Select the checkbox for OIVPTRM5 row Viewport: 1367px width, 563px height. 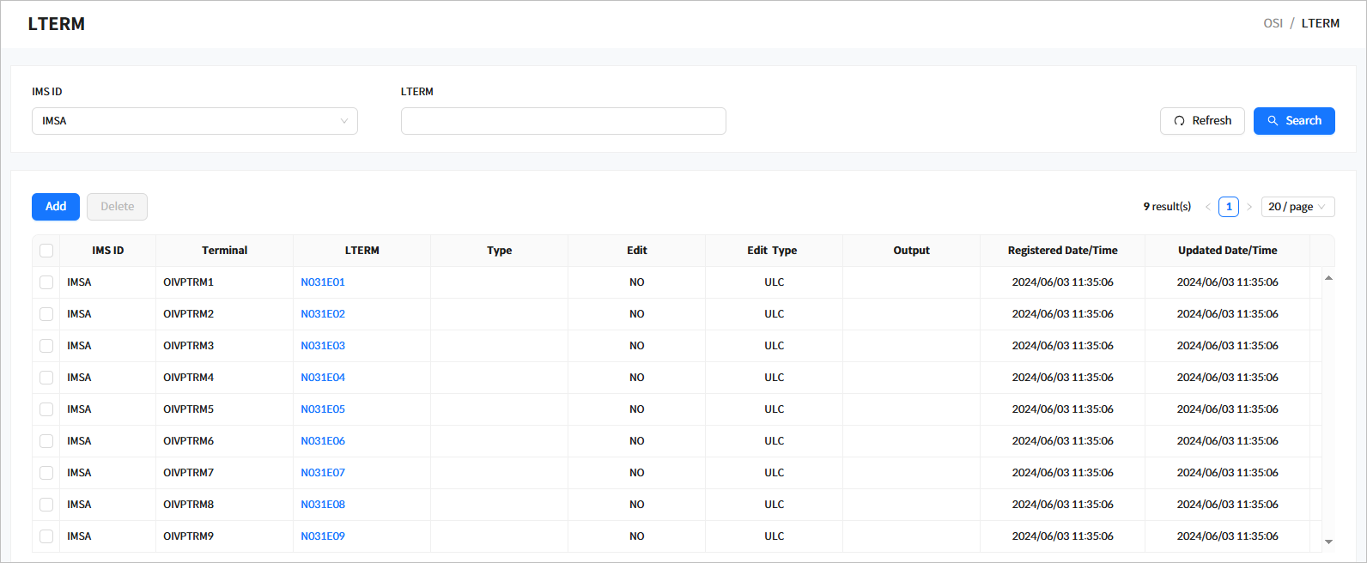tap(46, 409)
